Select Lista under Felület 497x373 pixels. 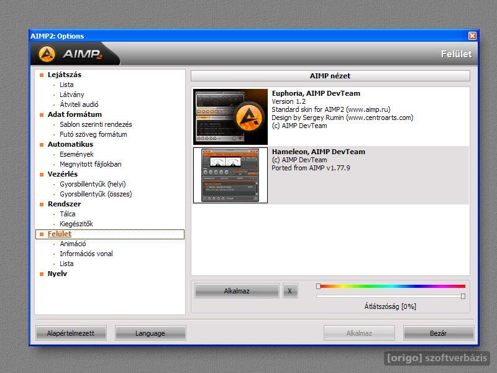tap(66, 264)
